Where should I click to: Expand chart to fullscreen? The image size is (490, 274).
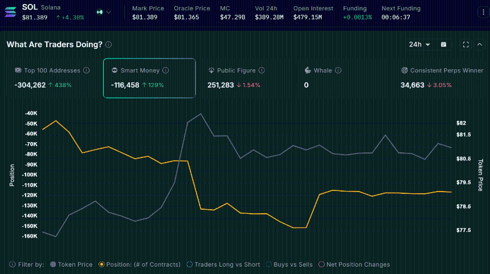pos(465,44)
